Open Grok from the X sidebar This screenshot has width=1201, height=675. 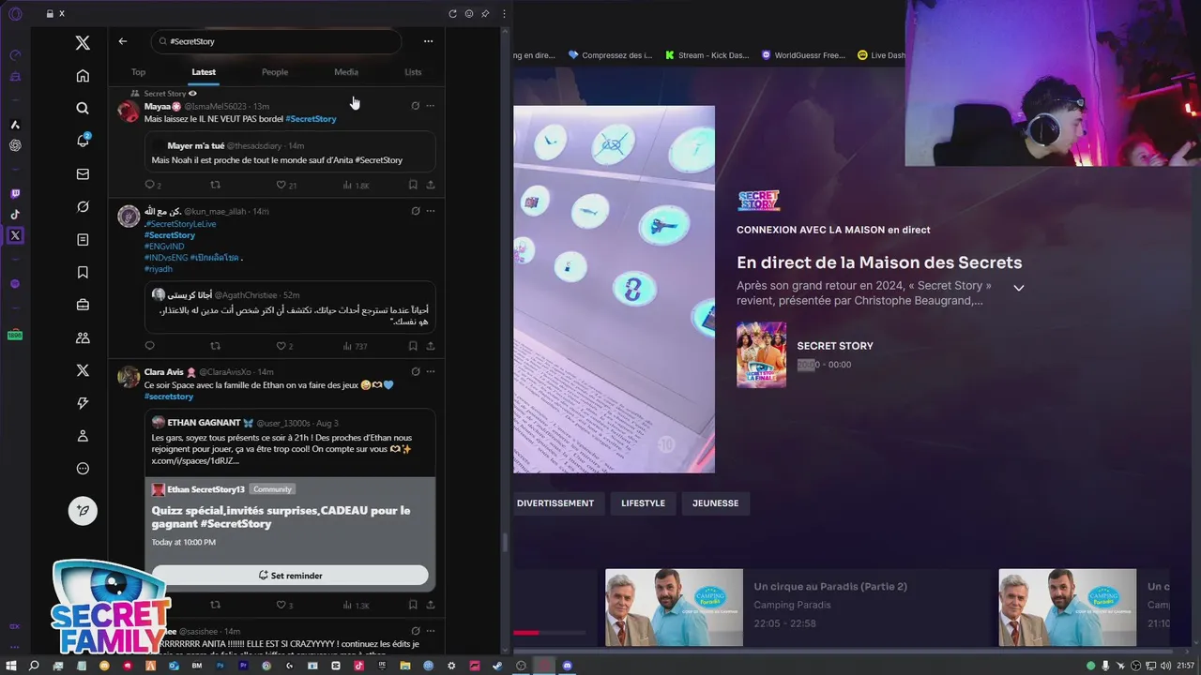83,206
